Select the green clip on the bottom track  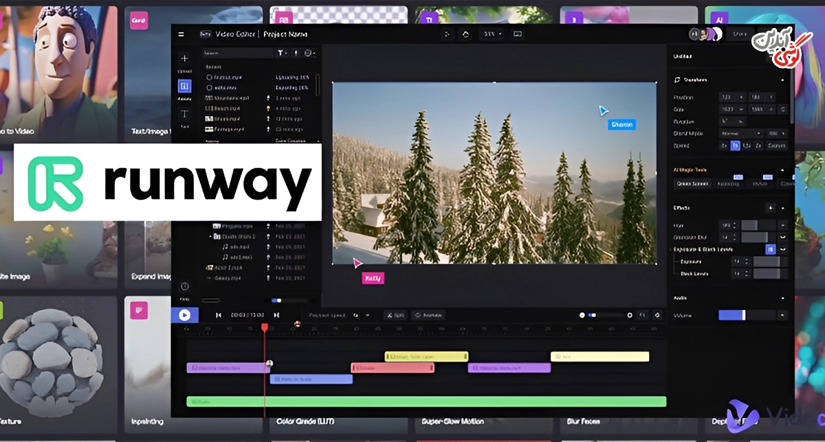(x=426, y=402)
